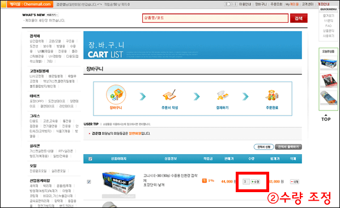
Task: Click the WHAT'S NEW 바로가기 button
Action: click(x=52, y=15)
